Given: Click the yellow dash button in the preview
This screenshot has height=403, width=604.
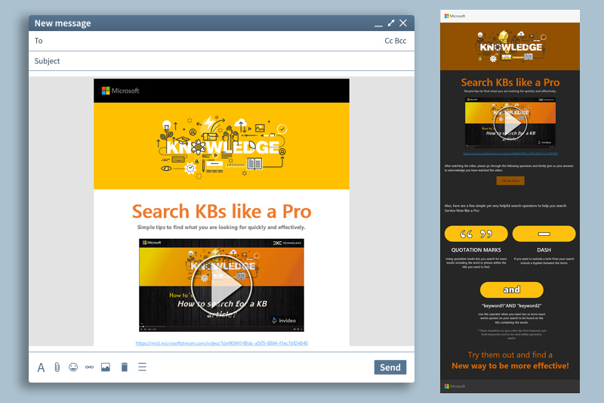Looking at the screenshot, I should click(x=544, y=234).
